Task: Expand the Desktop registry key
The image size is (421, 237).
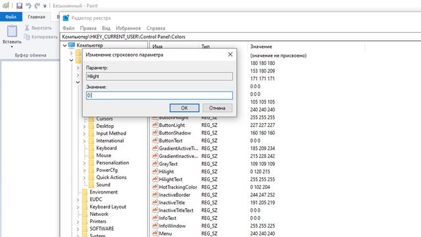Action: pyautogui.click(x=84, y=126)
